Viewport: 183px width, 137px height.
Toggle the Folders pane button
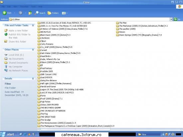point(53,13)
